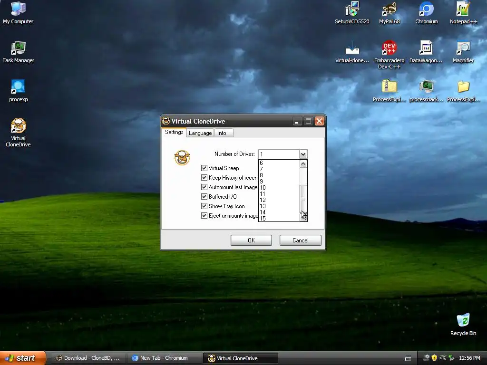The height and width of the screenshot is (365, 487).
Task: Minimize the Virtual CloneDrive window
Action: (297, 121)
